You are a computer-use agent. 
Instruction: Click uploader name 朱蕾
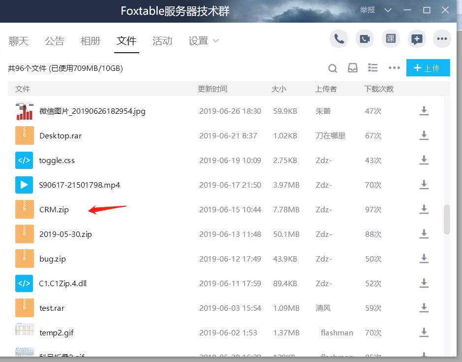(x=323, y=111)
